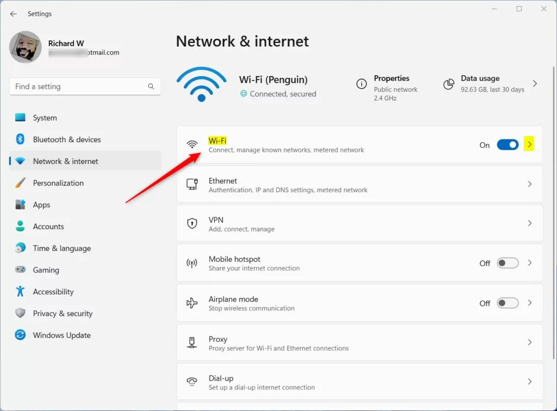The width and height of the screenshot is (557, 411).
Task: Enable the Airplane mode toggle
Action: pyautogui.click(x=508, y=303)
